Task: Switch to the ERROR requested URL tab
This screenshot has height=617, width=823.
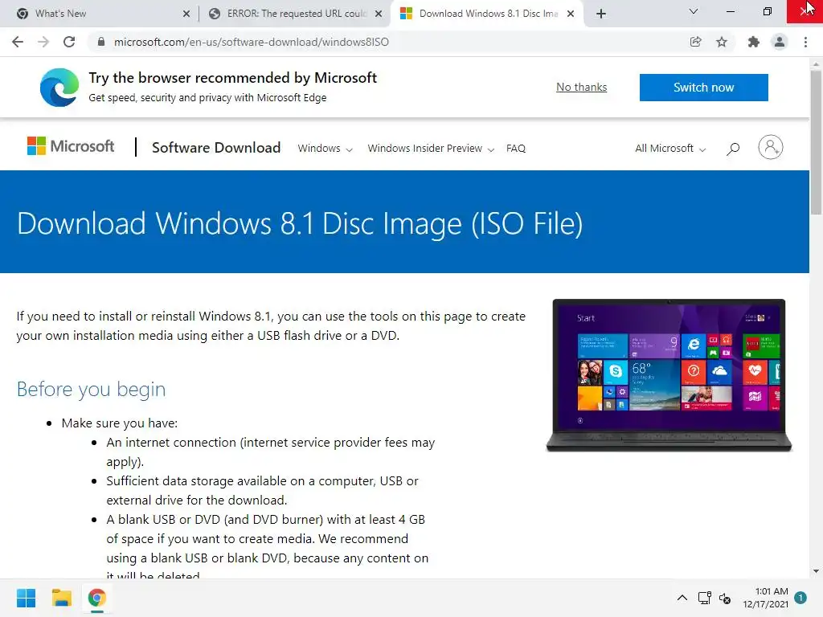Action: point(295,14)
